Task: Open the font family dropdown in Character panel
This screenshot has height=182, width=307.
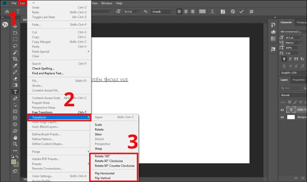Action: pos(293,32)
